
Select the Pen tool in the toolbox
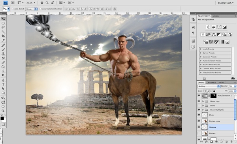[x=3, y=80]
